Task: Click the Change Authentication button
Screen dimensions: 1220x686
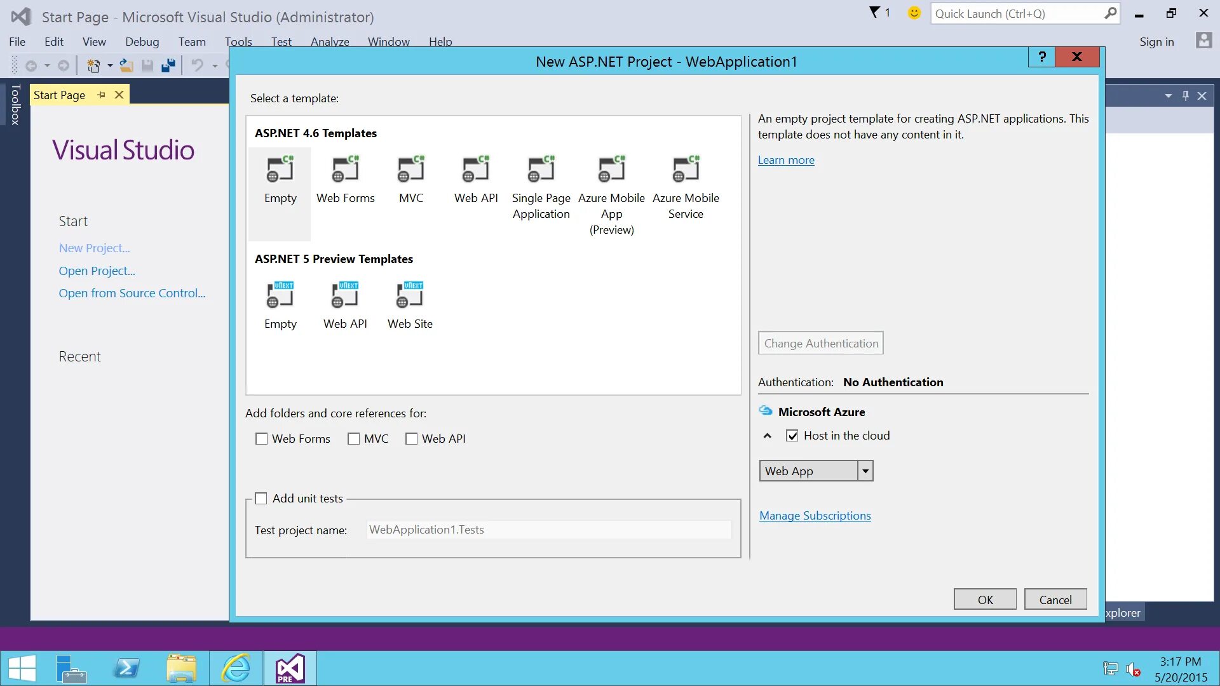Action: click(820, 344)
